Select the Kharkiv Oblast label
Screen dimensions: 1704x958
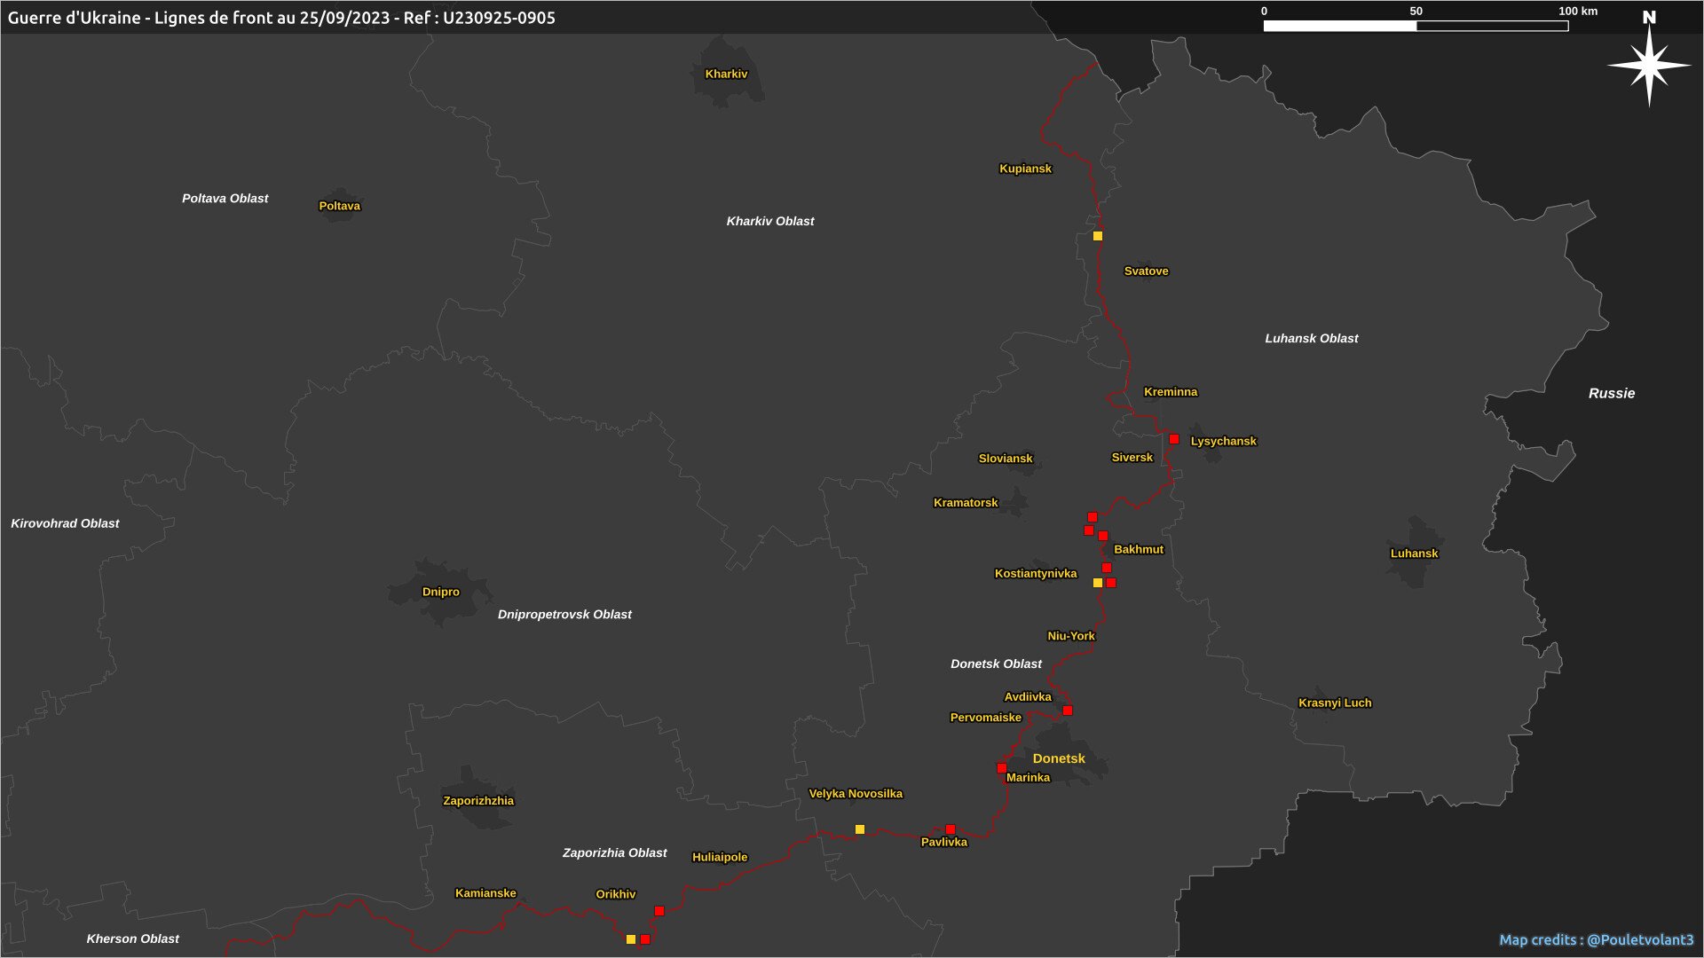[x=770, y=221]
